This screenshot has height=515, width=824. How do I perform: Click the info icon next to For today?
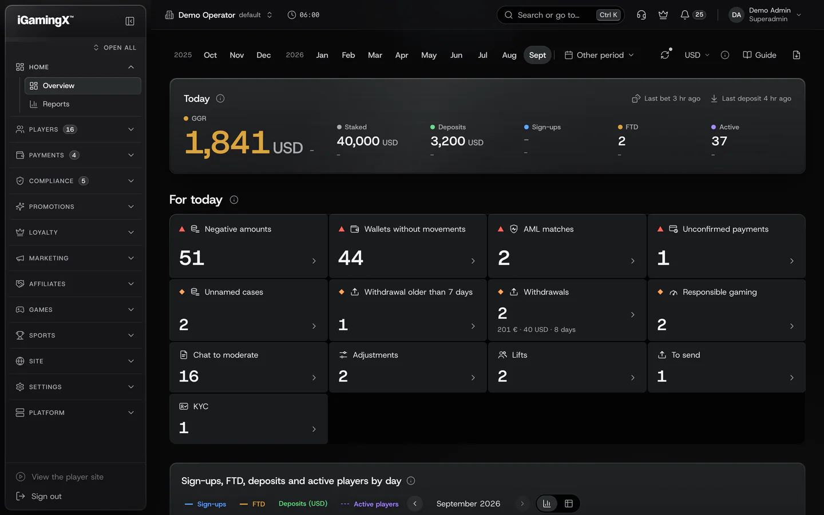234,200
